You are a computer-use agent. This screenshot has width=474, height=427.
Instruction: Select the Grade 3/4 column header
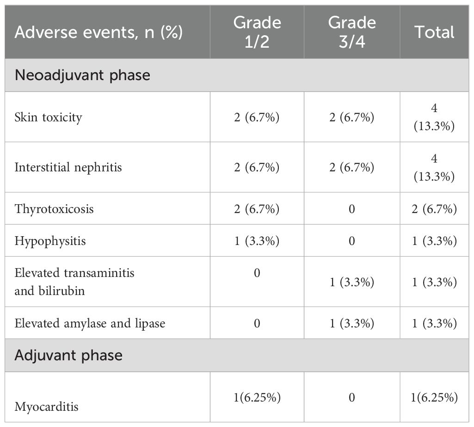(352, 32)
